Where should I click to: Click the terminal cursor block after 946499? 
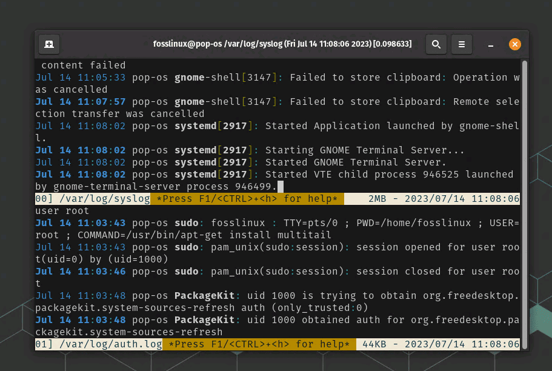pos(280,187)
